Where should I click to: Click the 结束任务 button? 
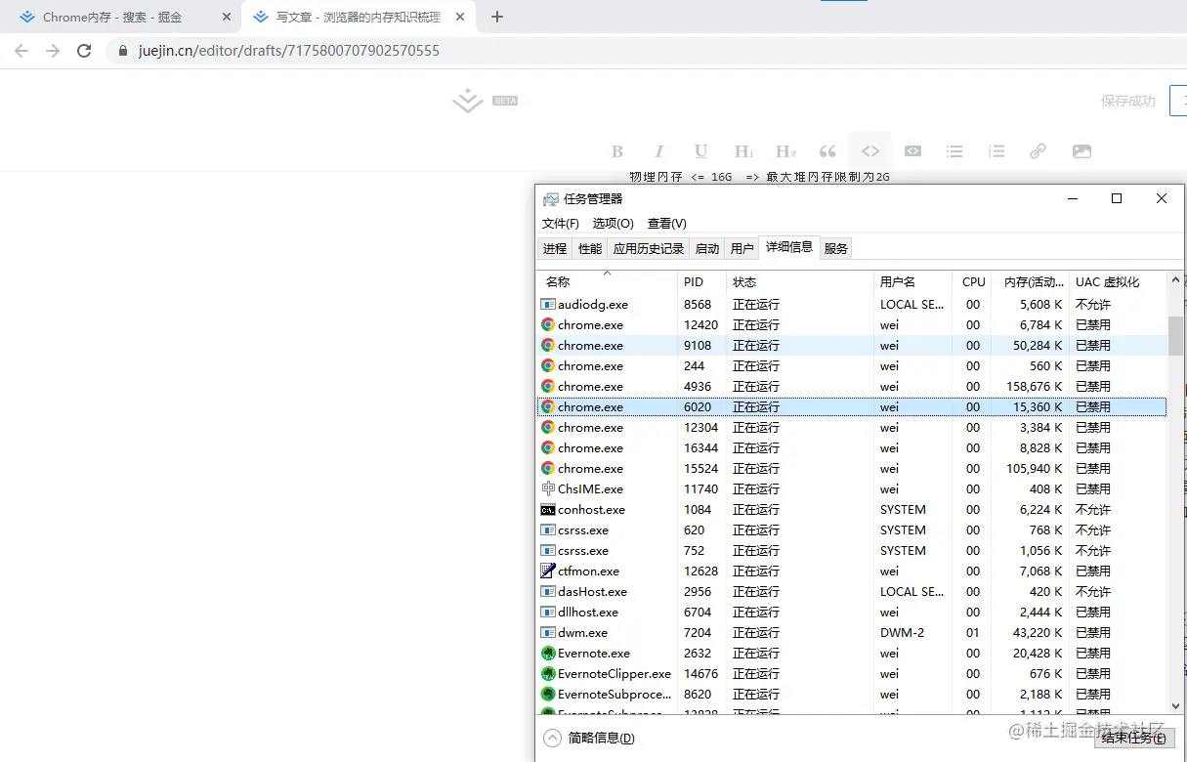[x=1133, y=738]
